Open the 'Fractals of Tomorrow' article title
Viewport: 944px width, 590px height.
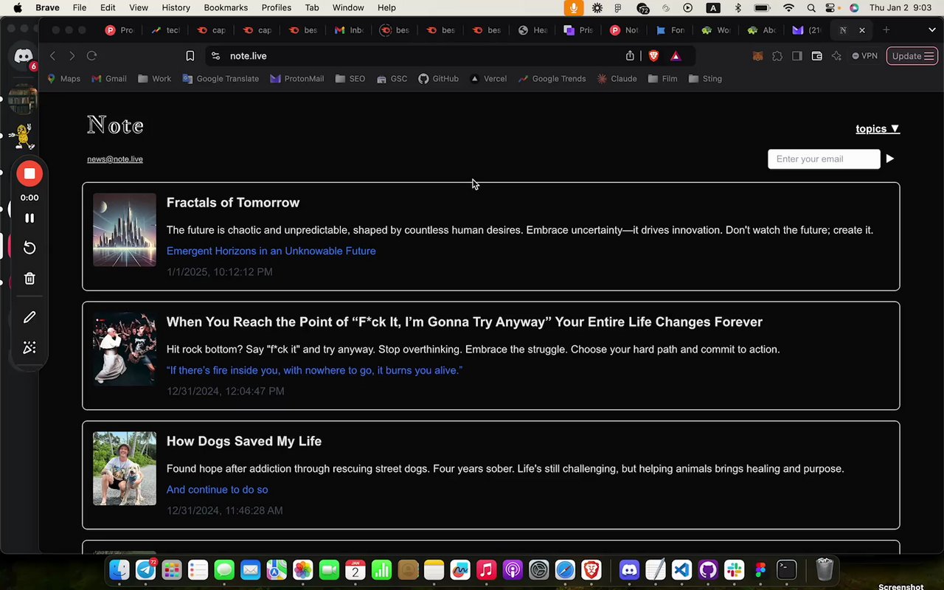click(x=233, y=203)
